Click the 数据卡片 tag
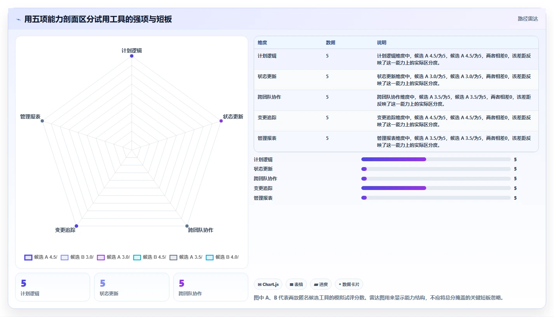554x317 pixels. click(x=349, y=284)
